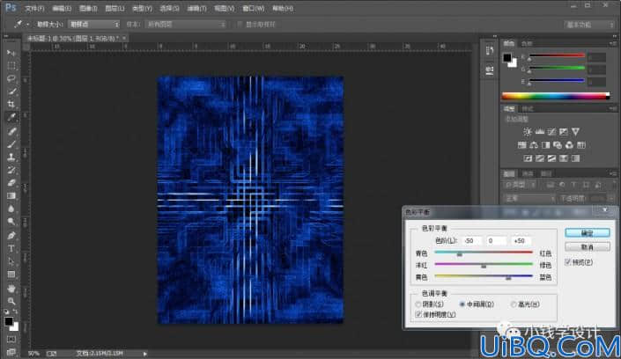Select the Move tool
Viewport: 621px width, 359px height.
(11, 53)
